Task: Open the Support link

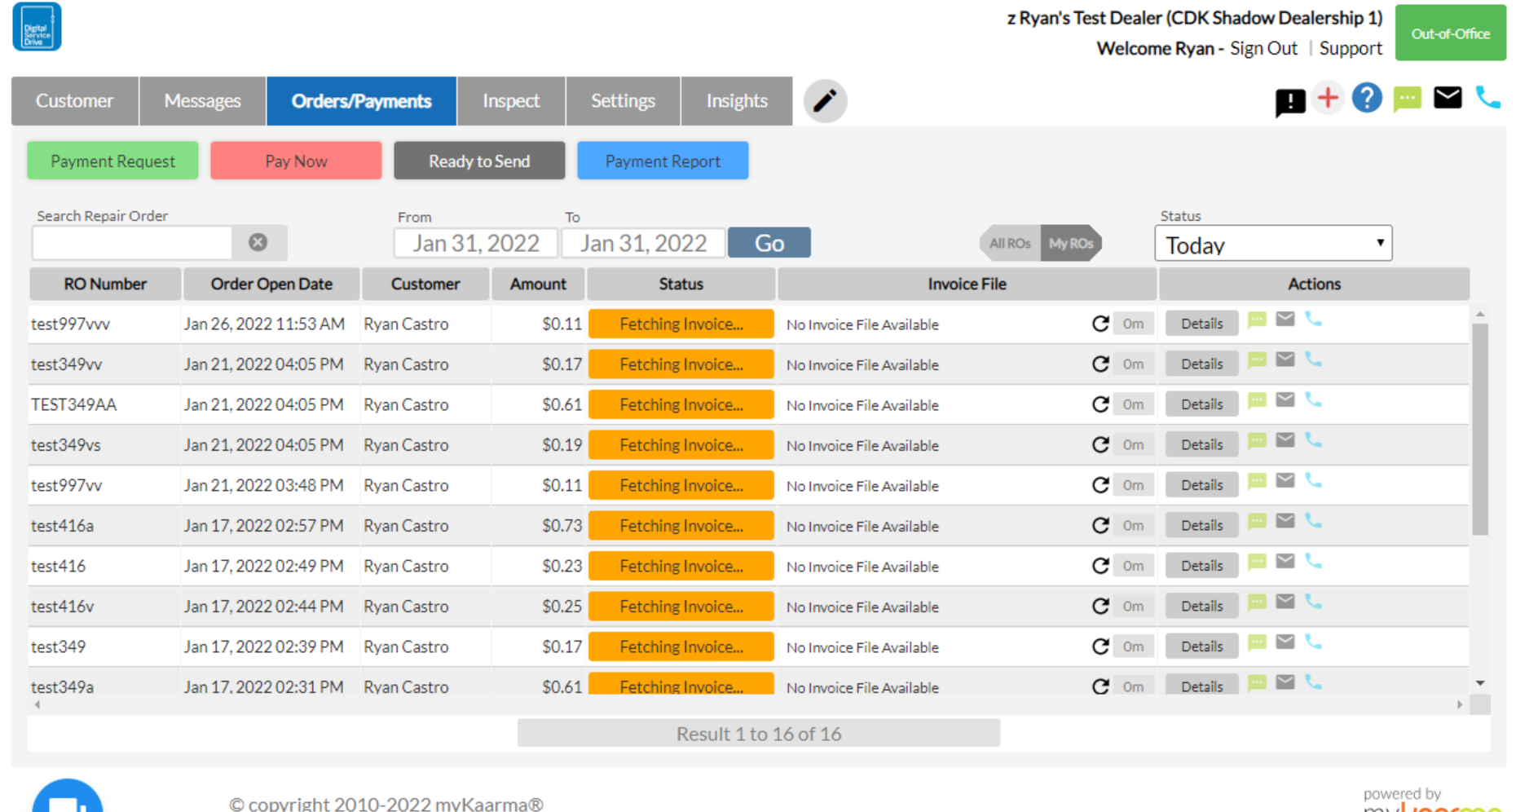Action: pyautogui.click(x=1351, y=48)
